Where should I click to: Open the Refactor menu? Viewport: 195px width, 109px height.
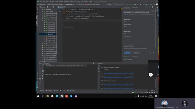click(66, 2)
